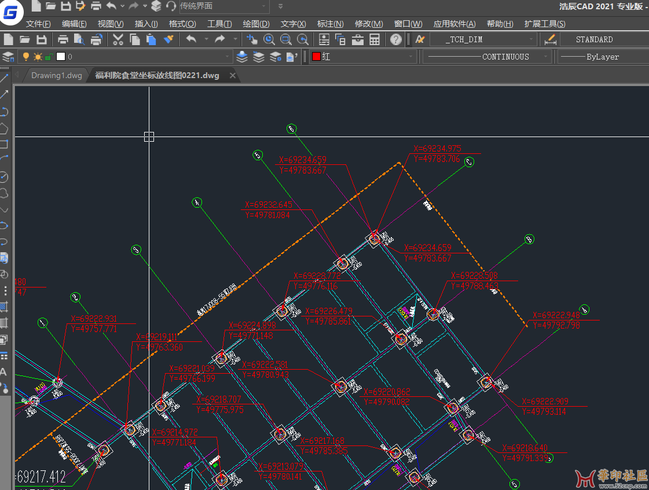Click the Paste clipboard icon
The image size is (649, 490).
pyautogui.click(x=152, y=40)
